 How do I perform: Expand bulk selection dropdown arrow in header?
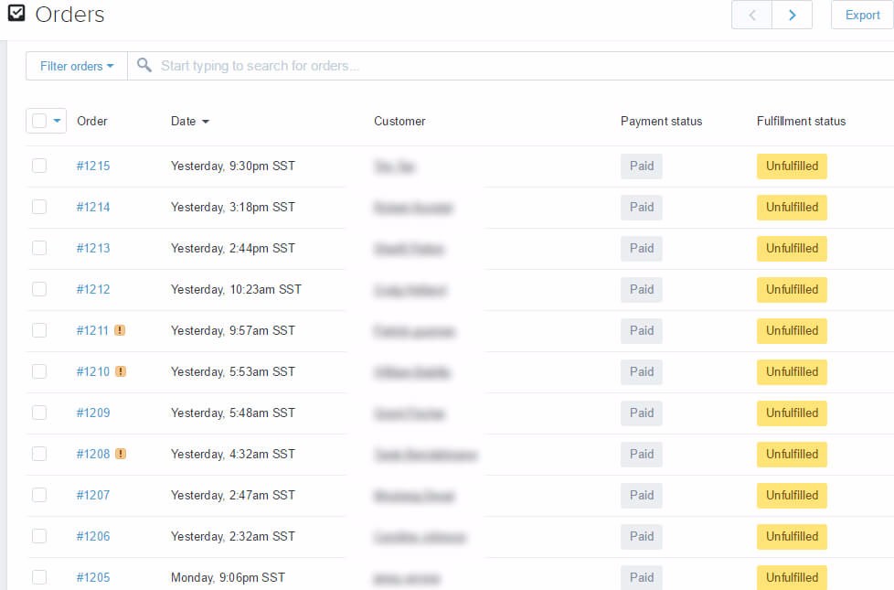[x=57, y=121]
